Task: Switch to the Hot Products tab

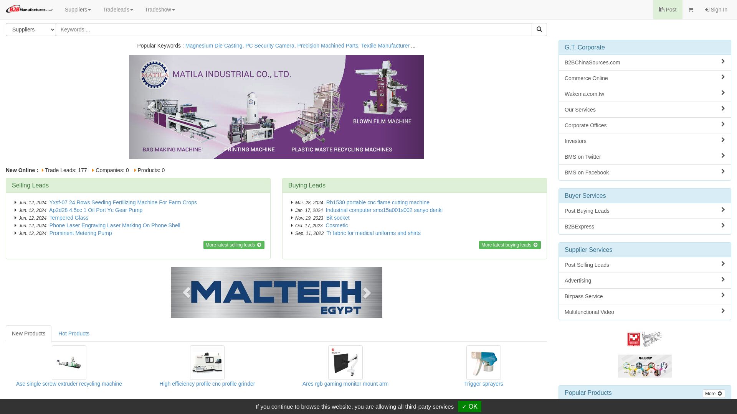Action: pos(74,333)
